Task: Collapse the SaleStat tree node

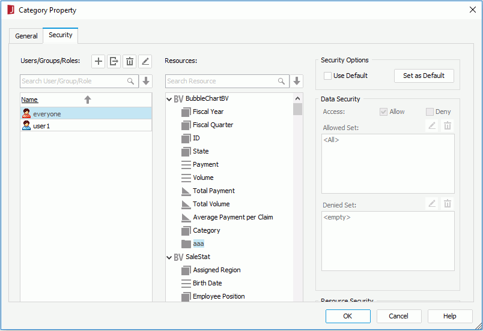Action: pyautogui.click(x=169, y=258)
